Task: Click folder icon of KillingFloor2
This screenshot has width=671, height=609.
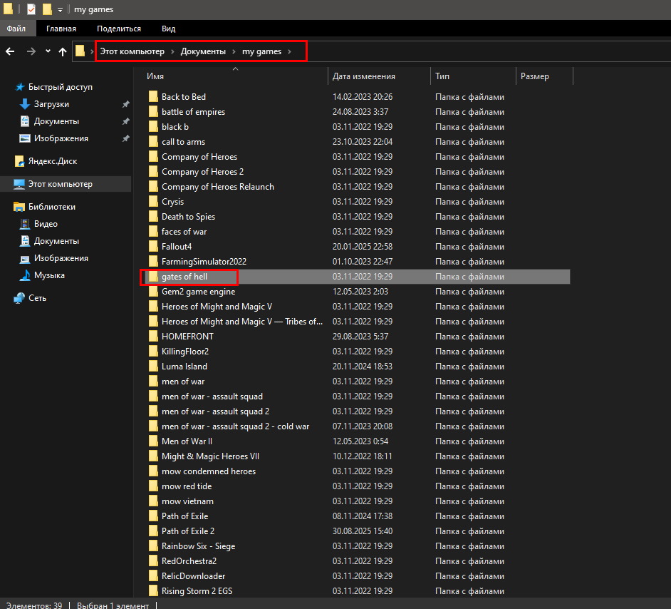Action: [153, 351]
